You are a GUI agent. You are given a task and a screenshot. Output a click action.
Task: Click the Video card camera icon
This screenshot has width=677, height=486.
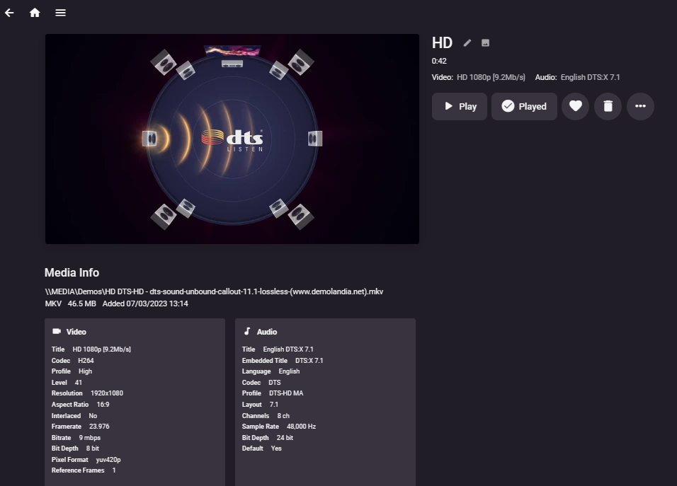pos(57,331)
